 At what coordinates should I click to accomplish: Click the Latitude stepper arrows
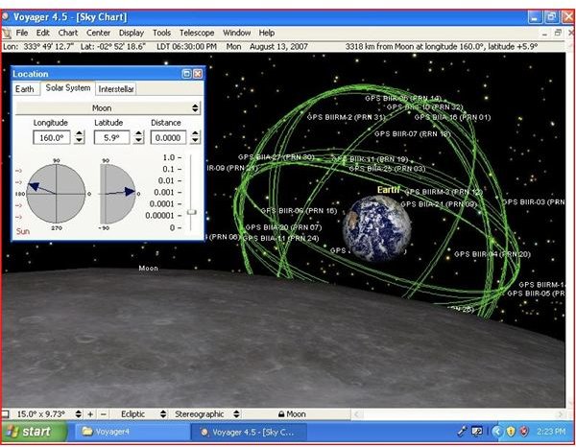(x=138, y=137)
